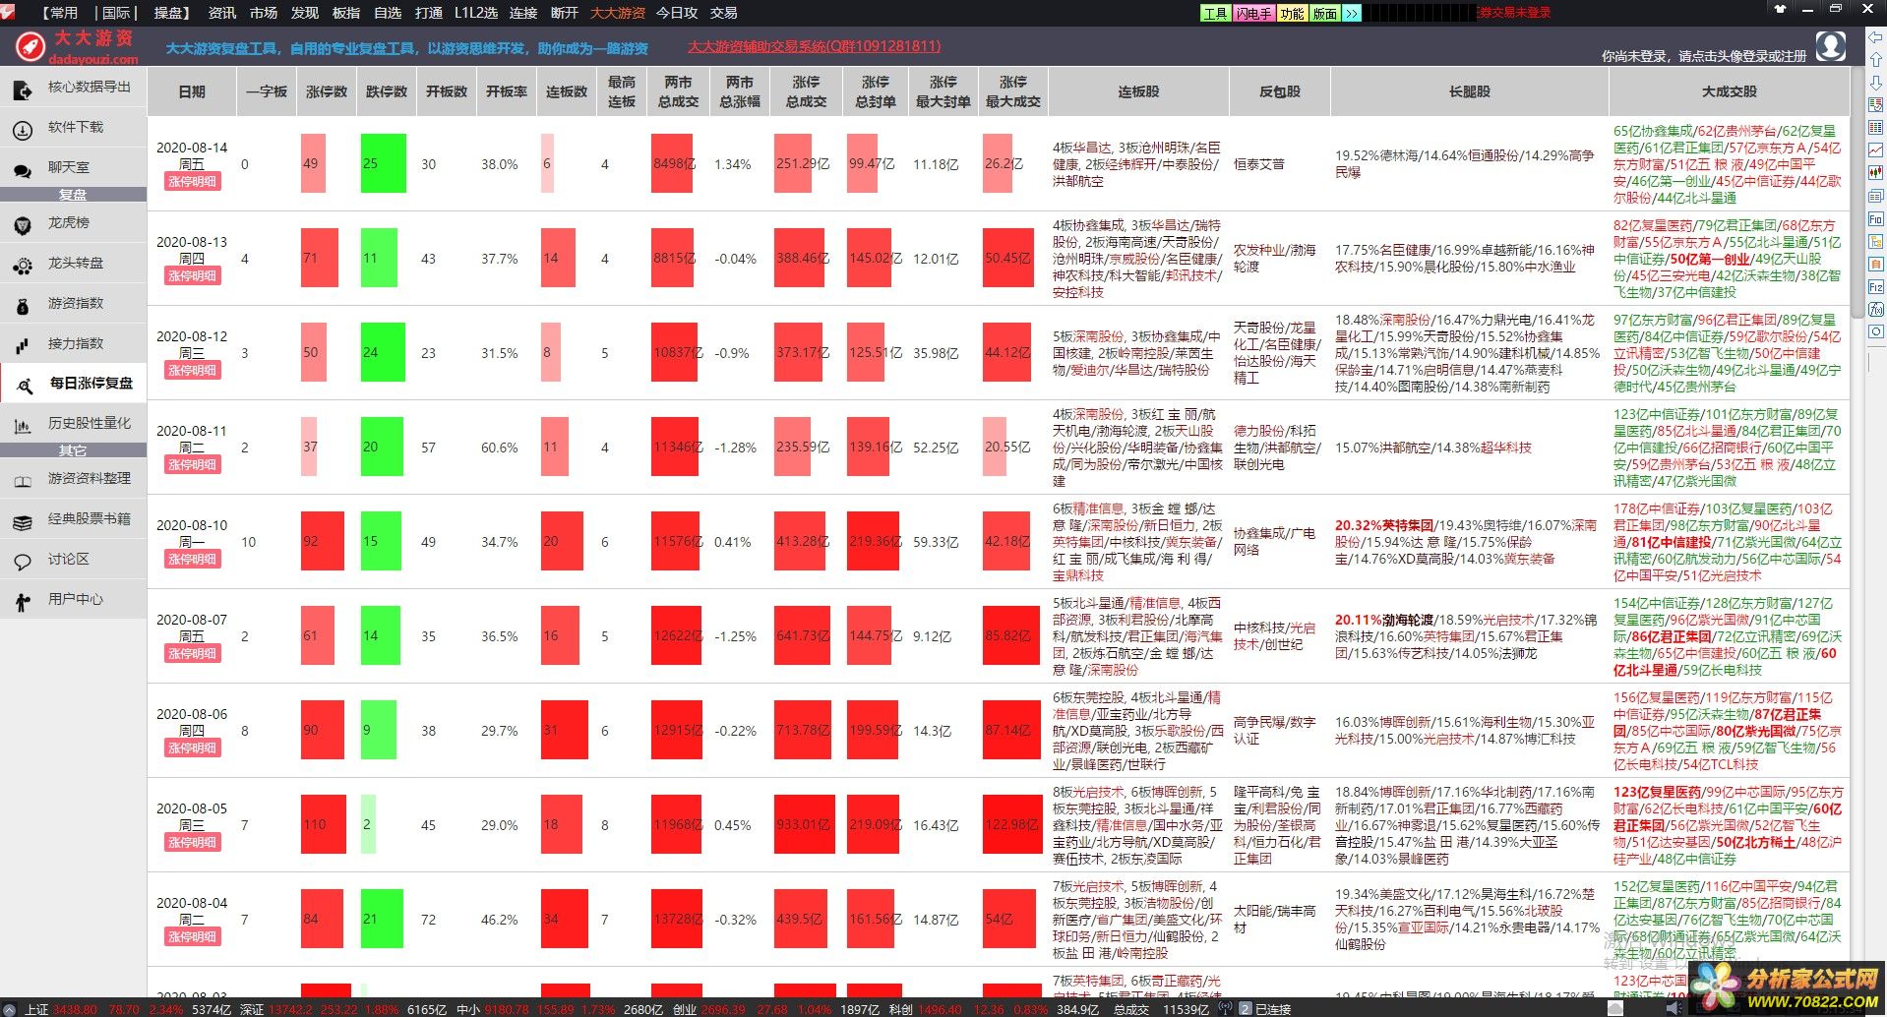Click the green 跌停数 cell showing 25
The image size is (1887, 1017).
(383, 163)
